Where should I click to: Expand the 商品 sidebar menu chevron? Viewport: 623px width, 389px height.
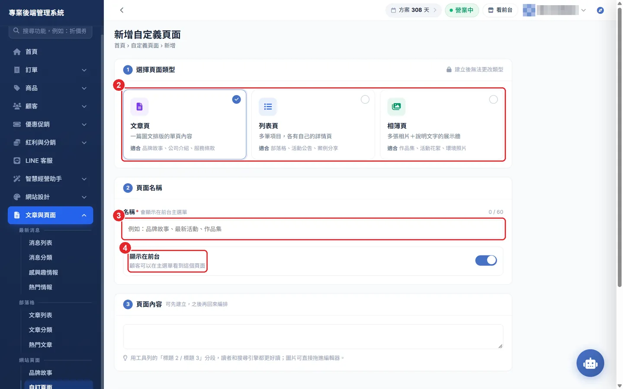pyautogui.click(x=84, y=88)
